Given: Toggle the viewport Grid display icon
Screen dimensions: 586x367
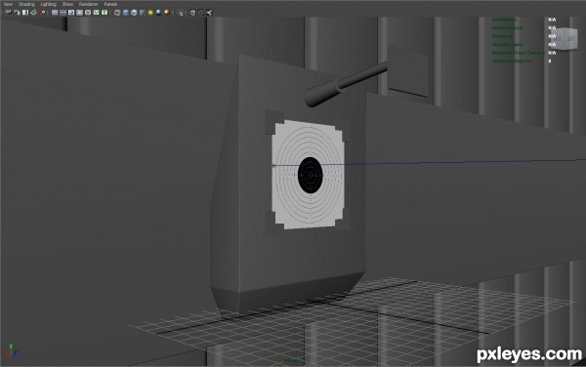Looking at the screenshot, I should (54, 13).
